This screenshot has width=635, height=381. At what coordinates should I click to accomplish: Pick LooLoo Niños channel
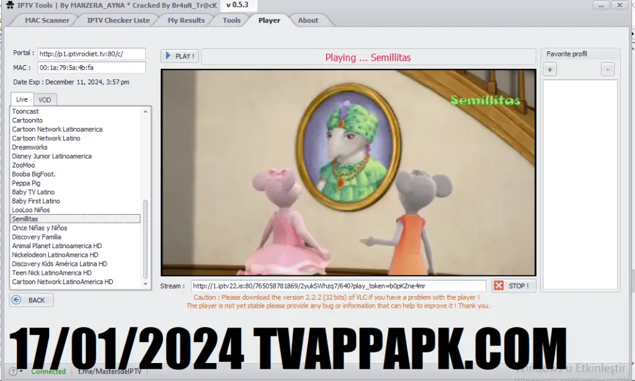click(75, 210)
